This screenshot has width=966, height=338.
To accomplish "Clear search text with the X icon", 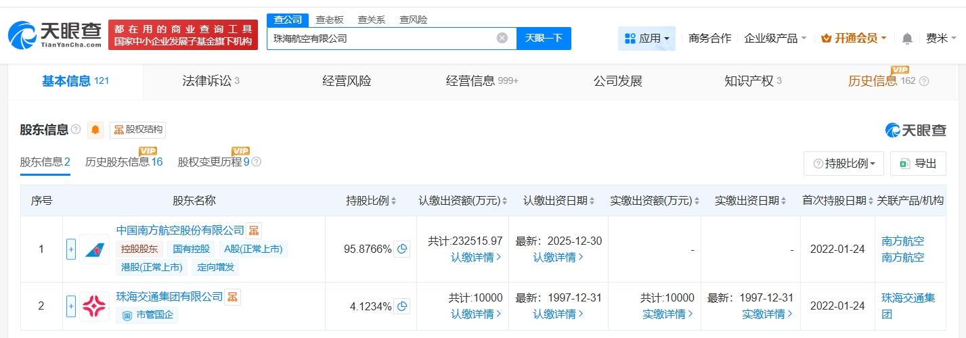I will 502,39.
